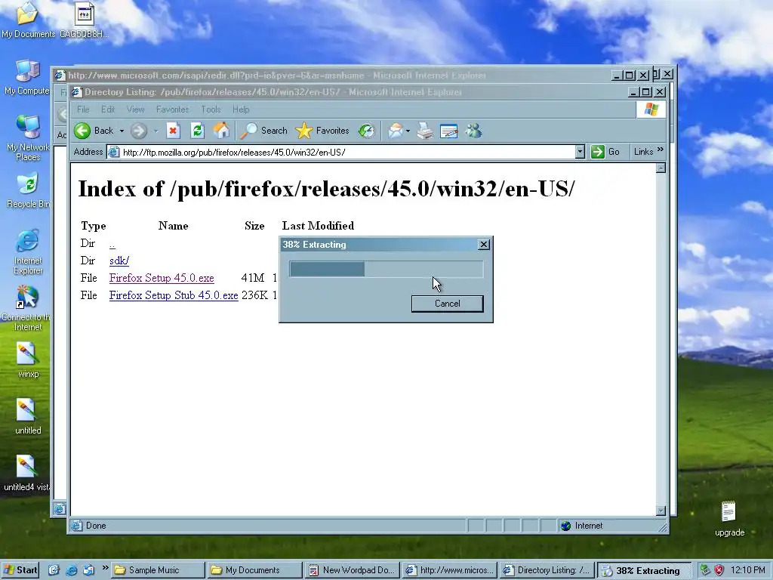The width and height of the screenshot is (773, 580).
Task: Open the View menu
Action: [136, 110]
